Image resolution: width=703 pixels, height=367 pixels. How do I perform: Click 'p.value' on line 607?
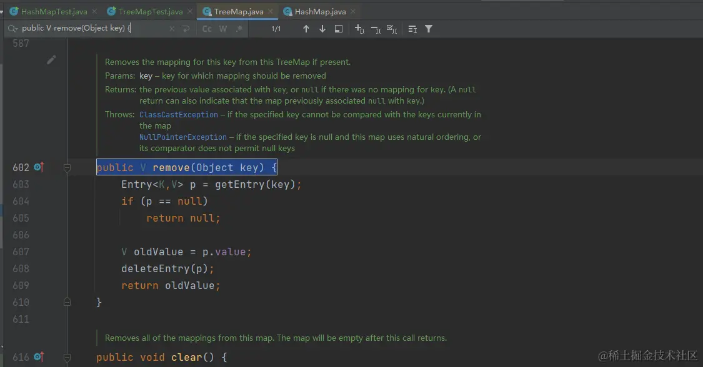[224, 252]
